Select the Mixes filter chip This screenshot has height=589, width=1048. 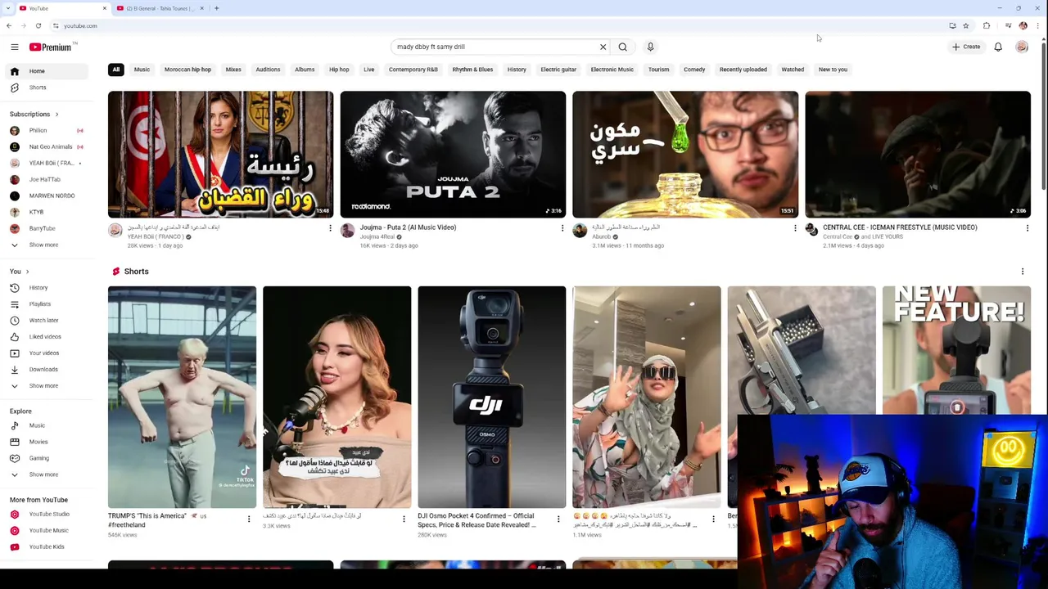click(x=233, y=70)
